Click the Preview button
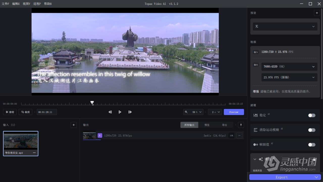This screenshot has width=323, height=182. (x=234, y=112)
